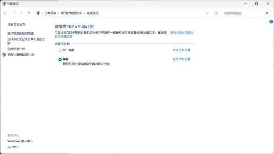Image resolution: width=274 pixels, height=154 pixels.
Task: Open 更改计划设置 for 平衡
Action: click(x=181, y=59)
